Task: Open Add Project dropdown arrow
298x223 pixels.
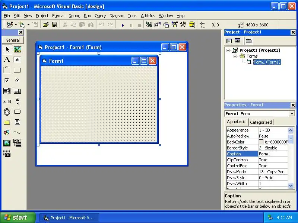Action: pyautogui.click(x=16, y=25)
